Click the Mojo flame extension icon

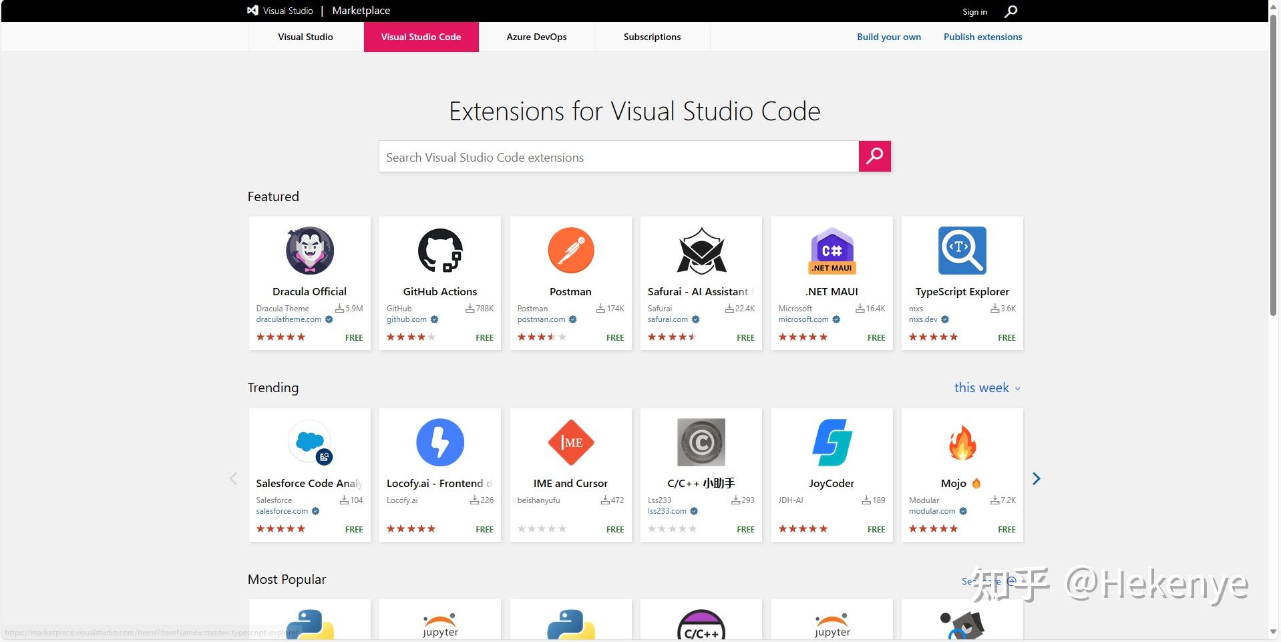click(962, 442)
